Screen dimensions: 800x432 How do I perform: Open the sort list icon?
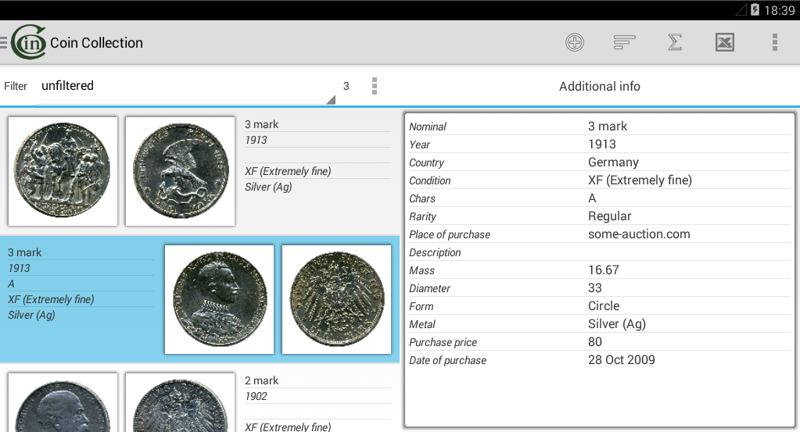624,43
